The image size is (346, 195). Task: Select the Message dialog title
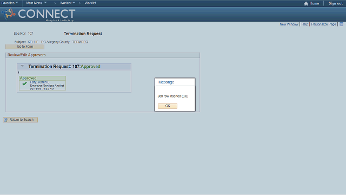tap(166, 82)
